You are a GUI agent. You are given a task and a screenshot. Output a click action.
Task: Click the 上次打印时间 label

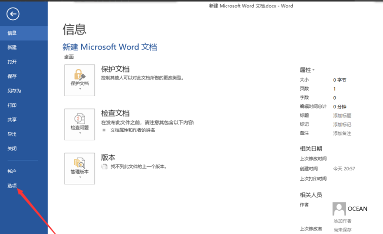[313, 179]
